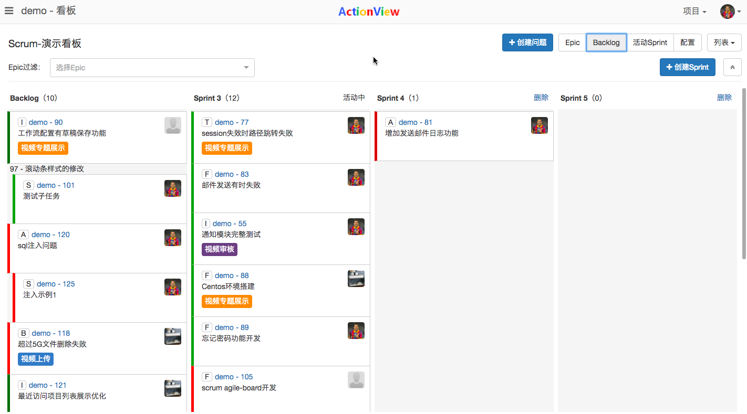The height and width of the screenshot is (414, 747).
Task: Click the assignee avatar on demo - 120
Action: 173,238
